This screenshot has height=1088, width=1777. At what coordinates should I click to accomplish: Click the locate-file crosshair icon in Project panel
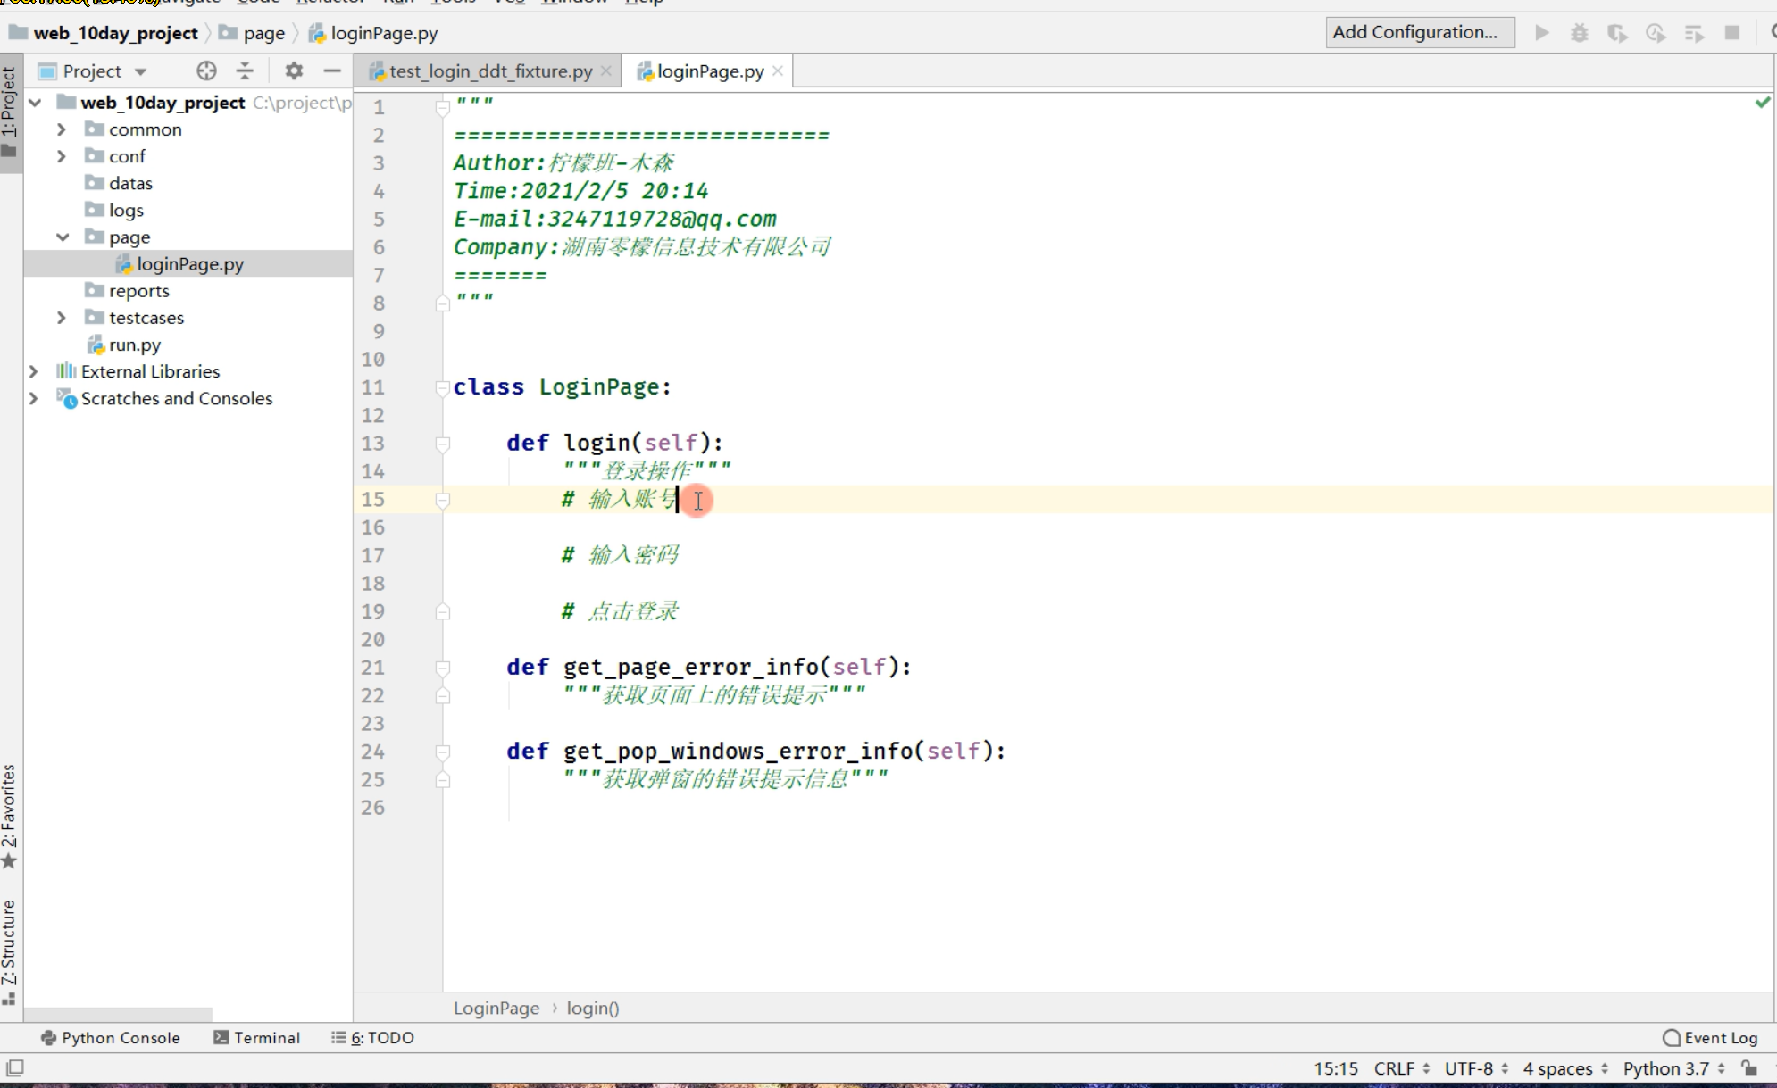pyautogui.click(x=206, y=71)
